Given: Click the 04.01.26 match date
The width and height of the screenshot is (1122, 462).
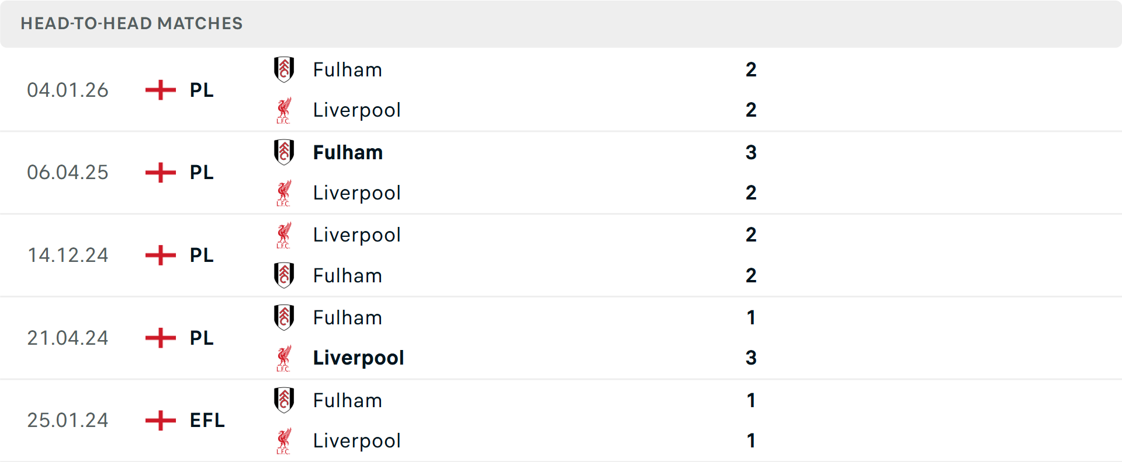Looking at the screenshot, I should click(68, 90).
